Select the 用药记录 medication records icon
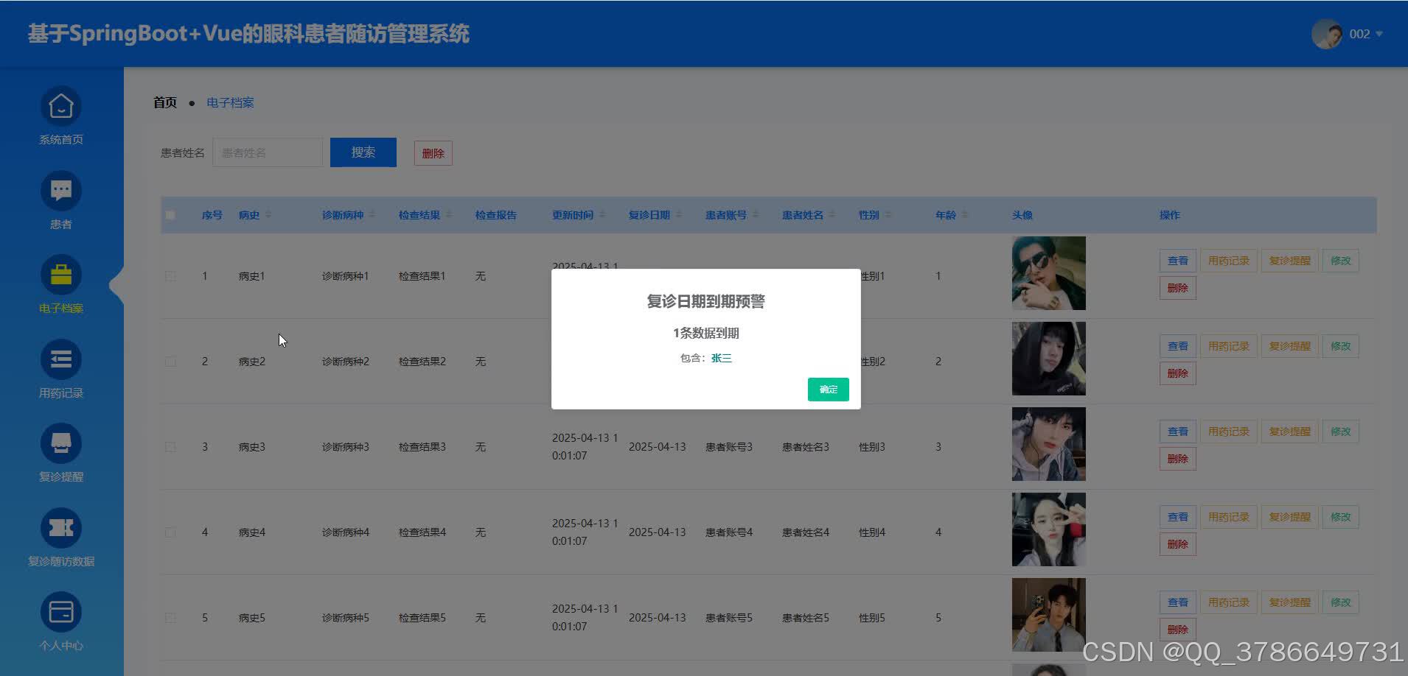Viewport: 1408px width, 676px height. coord(60,359)
